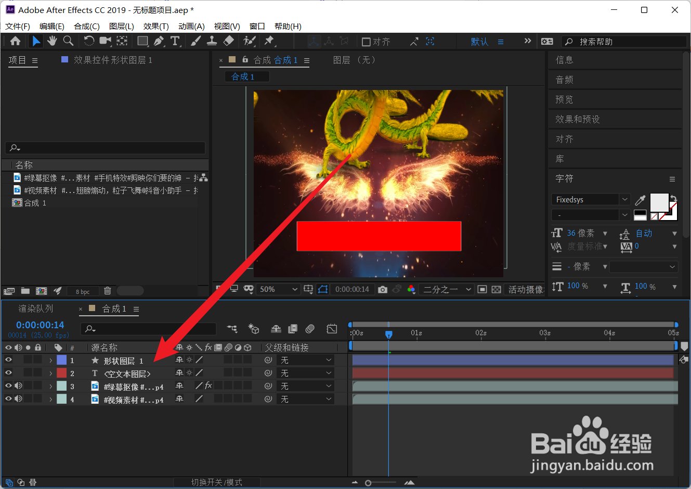691x489 pixels.
Task: Toggle the transparency grid button in viewer
Action: point(497,289)
